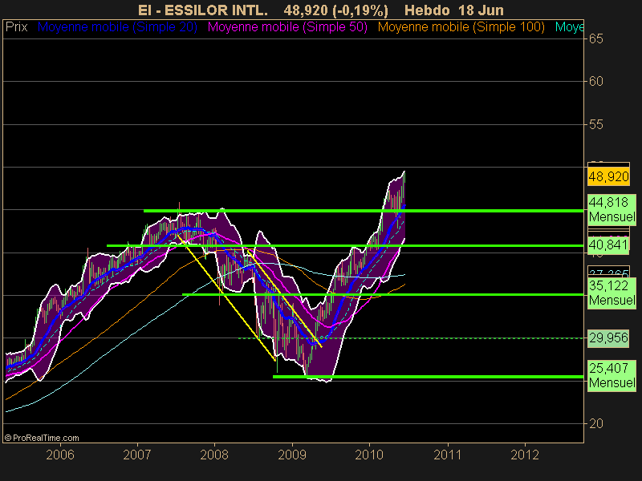The image size is (642, 481).
Task: Click the (-0,19%) change value in title
Action: coord(360,10)
